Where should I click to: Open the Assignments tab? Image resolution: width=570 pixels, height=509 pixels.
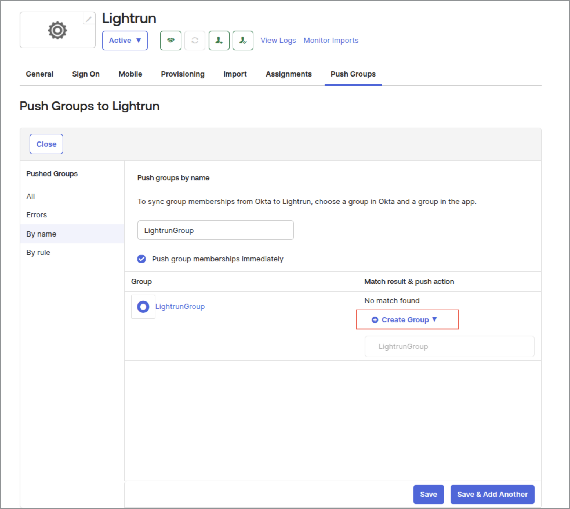[288, 74]
